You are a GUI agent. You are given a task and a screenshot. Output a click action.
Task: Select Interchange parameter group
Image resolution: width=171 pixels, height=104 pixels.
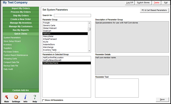pos(65,47)
